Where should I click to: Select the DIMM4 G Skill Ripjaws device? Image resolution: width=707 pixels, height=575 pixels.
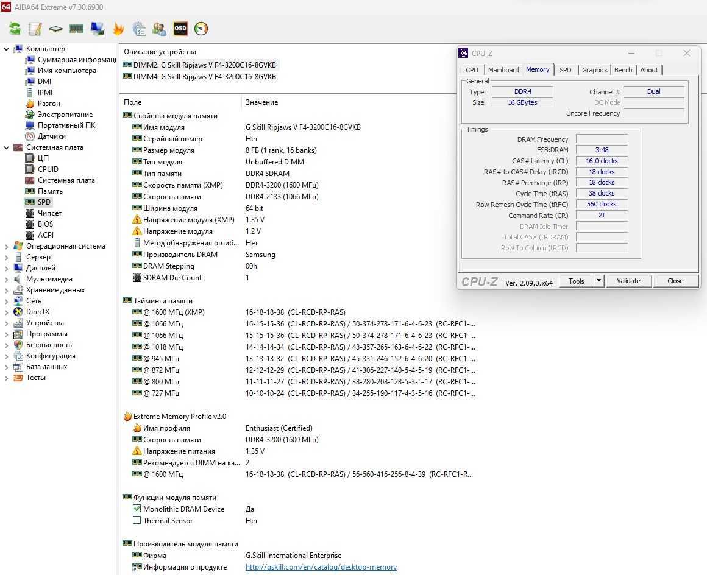[x=200, y=77]
